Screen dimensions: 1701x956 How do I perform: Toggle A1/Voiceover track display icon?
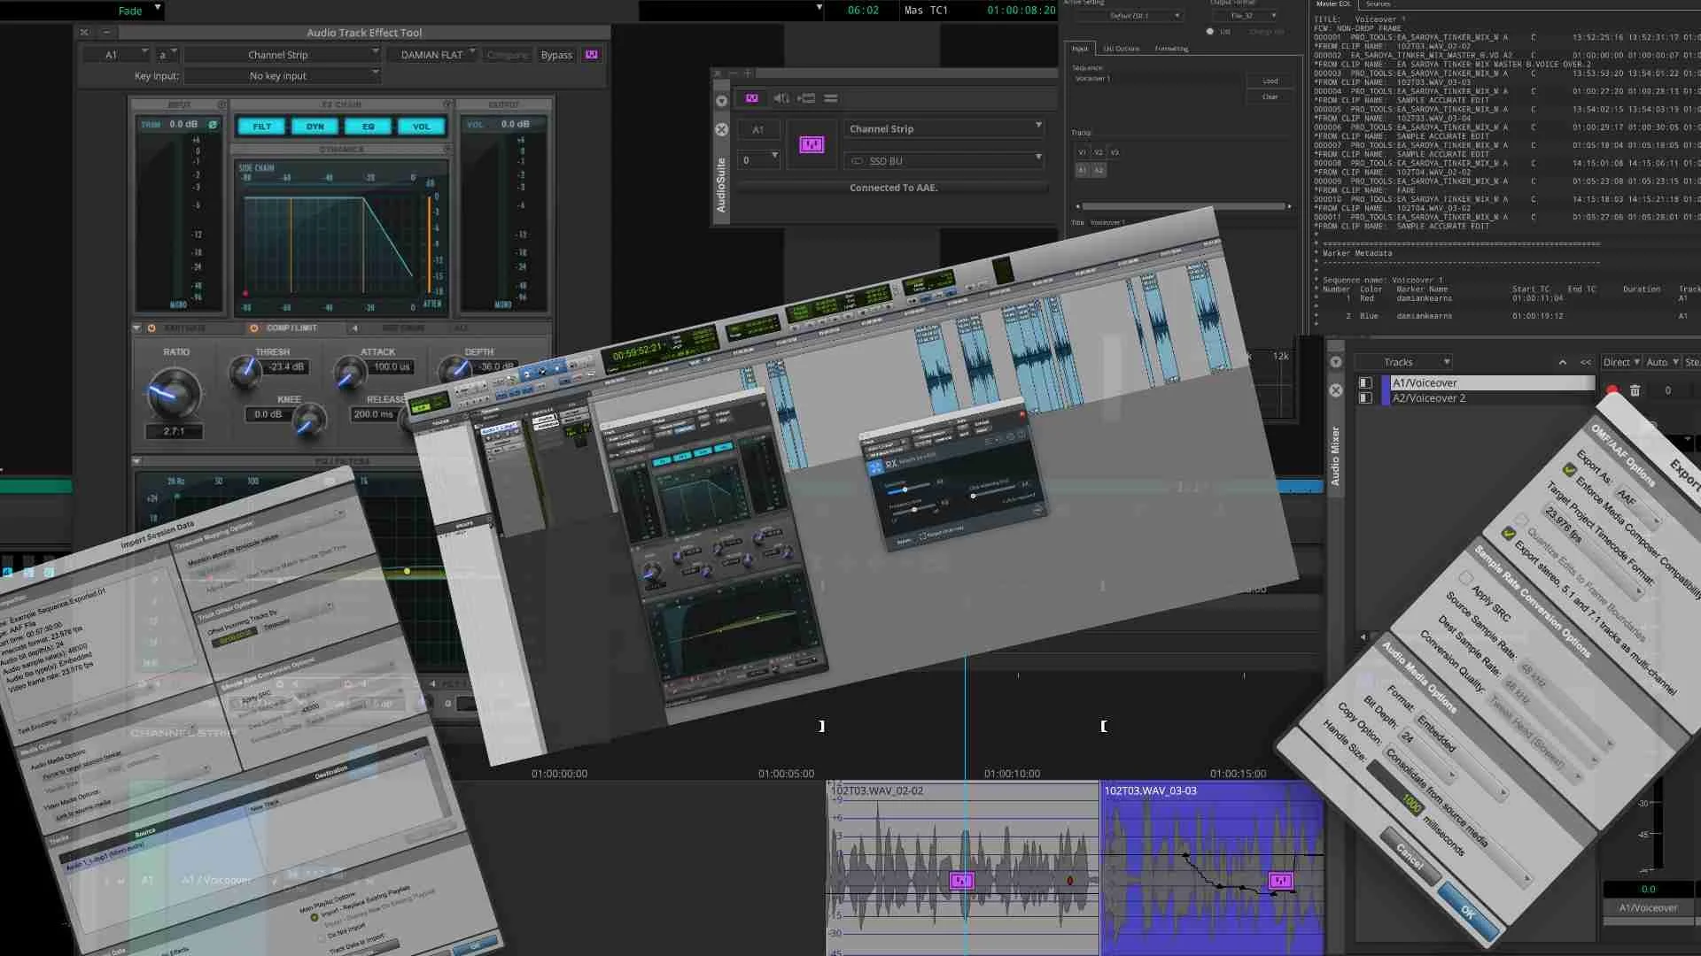[x=1365, y=383]
